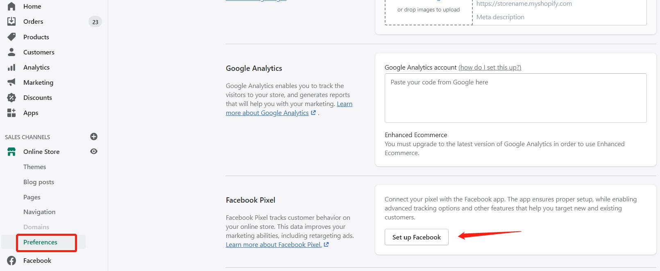Add a sales channel with plus icon

[94, 136]
